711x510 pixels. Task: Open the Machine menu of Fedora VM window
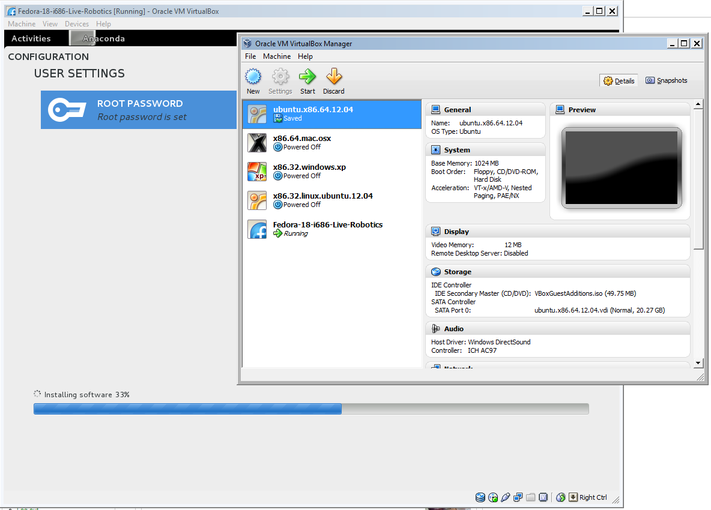pos(21,24)
